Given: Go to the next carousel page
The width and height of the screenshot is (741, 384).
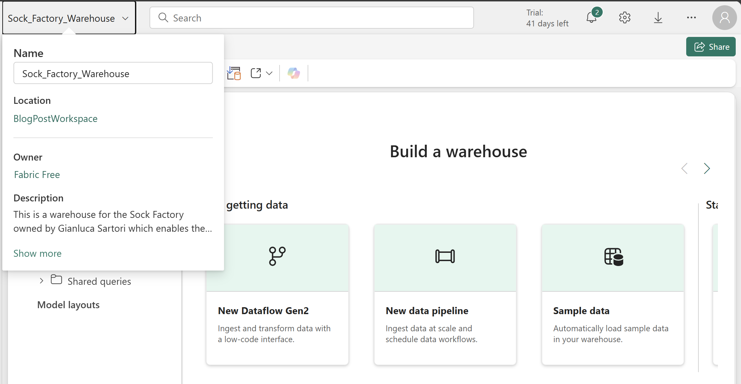Looking at the screenshot, I should pyautogui.click(x=707, y=168).
